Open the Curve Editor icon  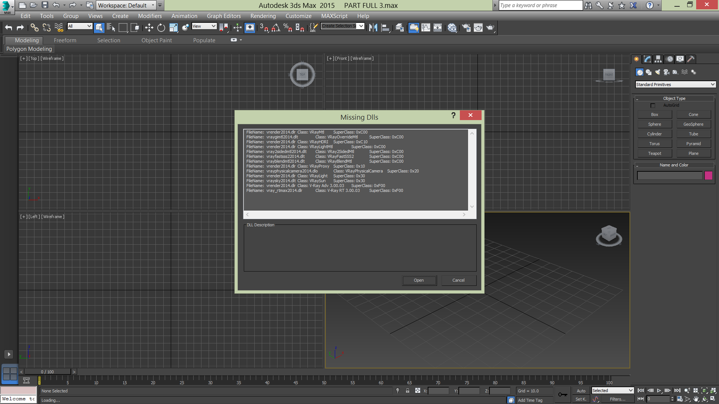426,27
